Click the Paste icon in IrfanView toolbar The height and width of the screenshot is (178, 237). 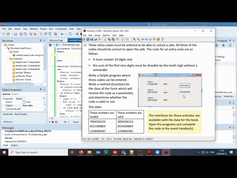click(113, 39)
